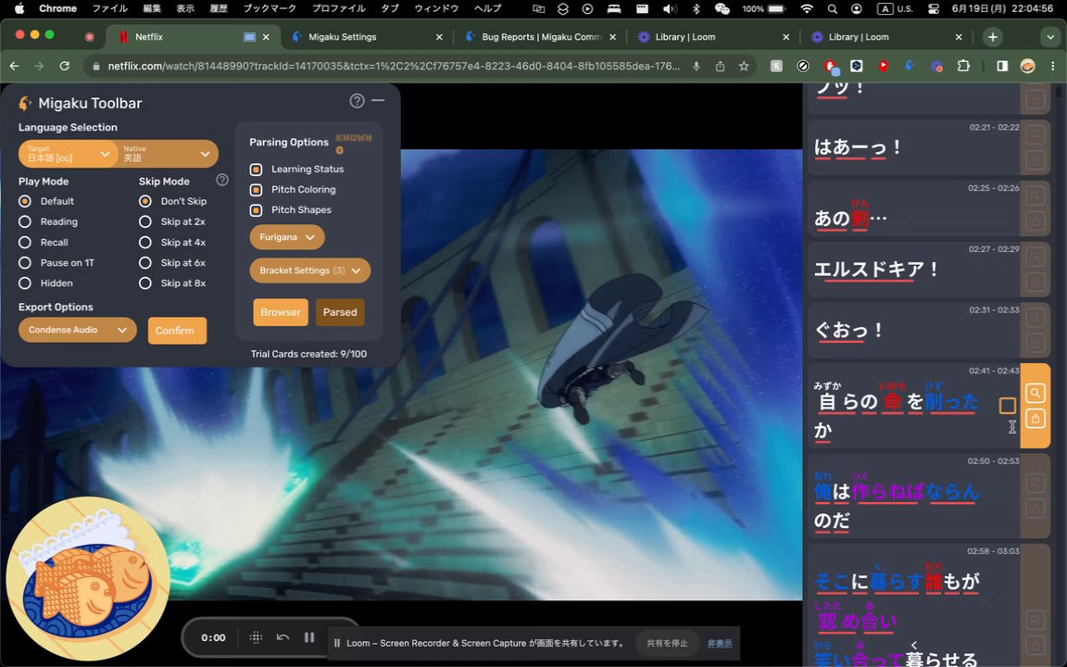Open the ファイル menu
The width and height of the screenshot is (1067, 667).
point(109,9)
